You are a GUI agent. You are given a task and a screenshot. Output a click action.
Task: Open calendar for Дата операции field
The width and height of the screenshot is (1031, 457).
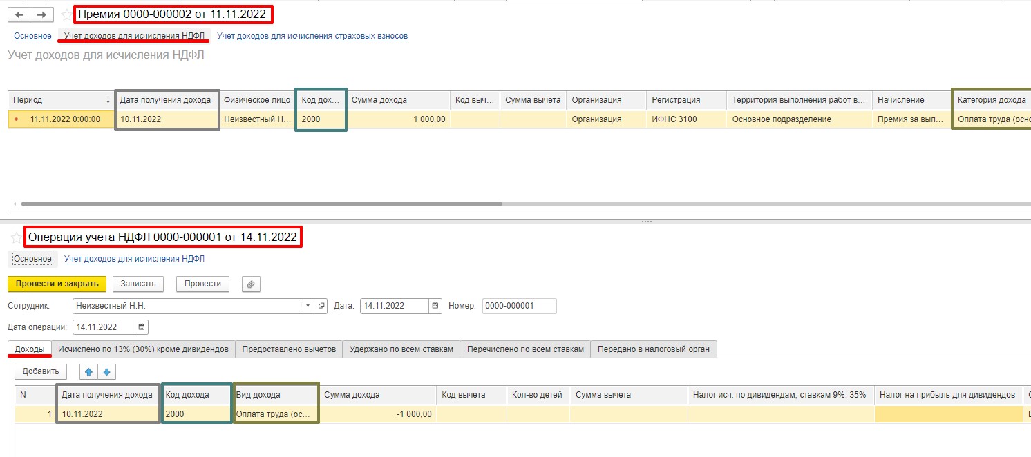click(x=142, y=327)
